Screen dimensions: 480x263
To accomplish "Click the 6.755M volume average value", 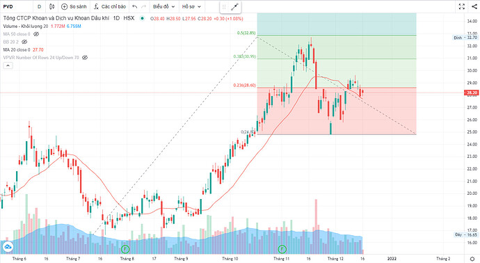I will click(74, 26).
